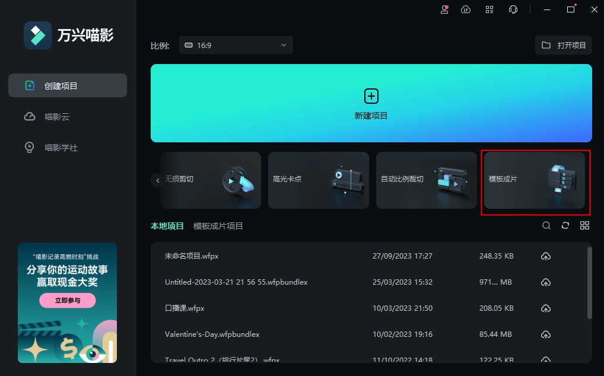This screenshot has height=376, width=604.
Task: Create a new project via 新建项目
Action: click(371, 103)
